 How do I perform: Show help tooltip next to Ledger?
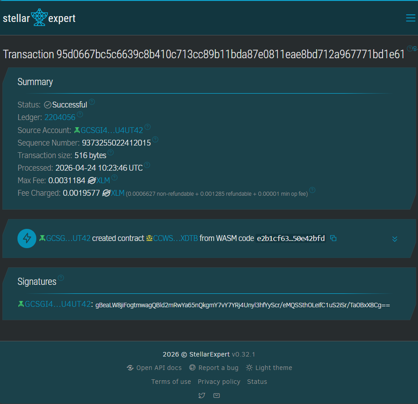click(x=80, y=114)
